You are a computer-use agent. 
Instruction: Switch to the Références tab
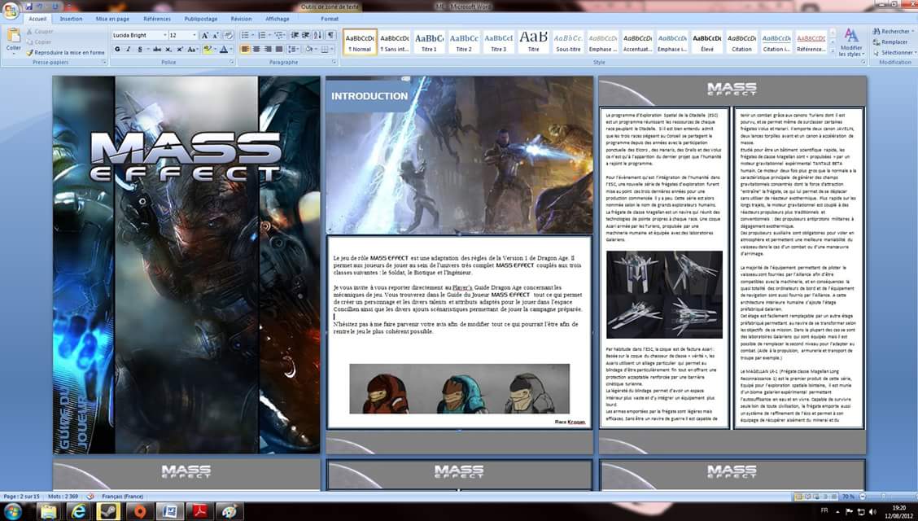pyautogui.click(x=157, y=19)
